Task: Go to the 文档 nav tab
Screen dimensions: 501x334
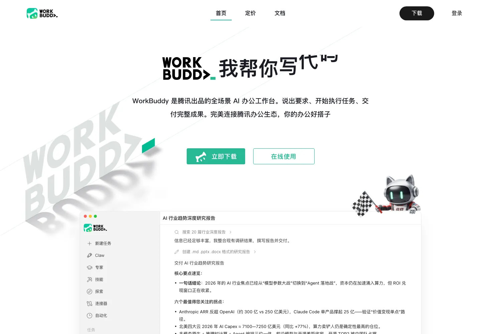Action: click(x=280, y=13)
